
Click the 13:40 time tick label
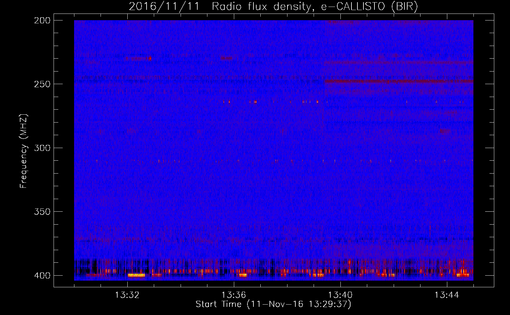coord(340,295)
